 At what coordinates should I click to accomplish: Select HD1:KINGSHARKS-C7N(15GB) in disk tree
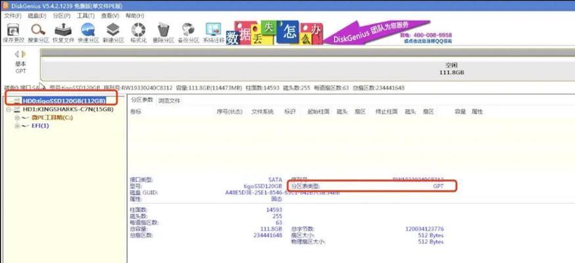pos(68,109)
